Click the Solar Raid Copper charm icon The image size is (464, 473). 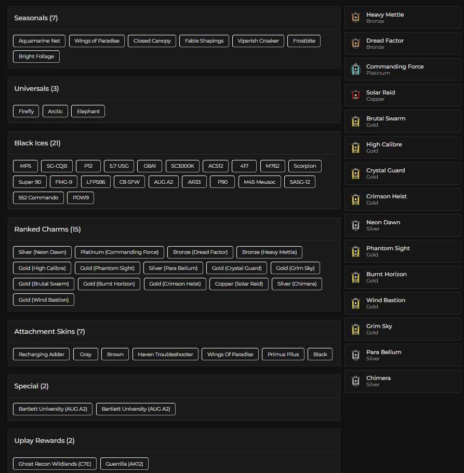click(x=356, y=95)
